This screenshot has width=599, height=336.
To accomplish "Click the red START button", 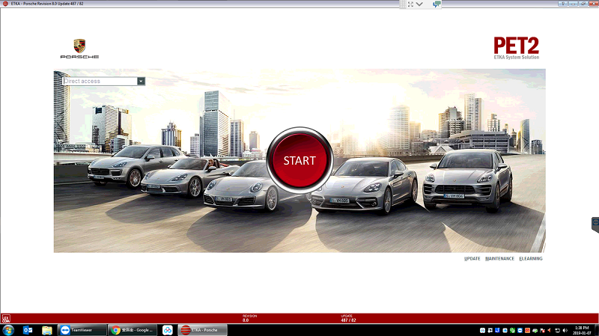I will point(299,160).
